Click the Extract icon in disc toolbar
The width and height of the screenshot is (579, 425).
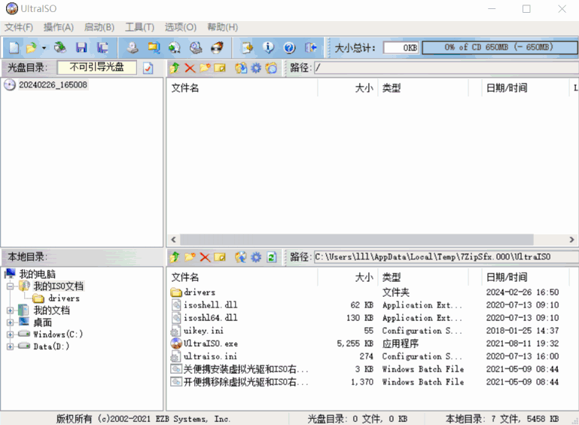241,68
